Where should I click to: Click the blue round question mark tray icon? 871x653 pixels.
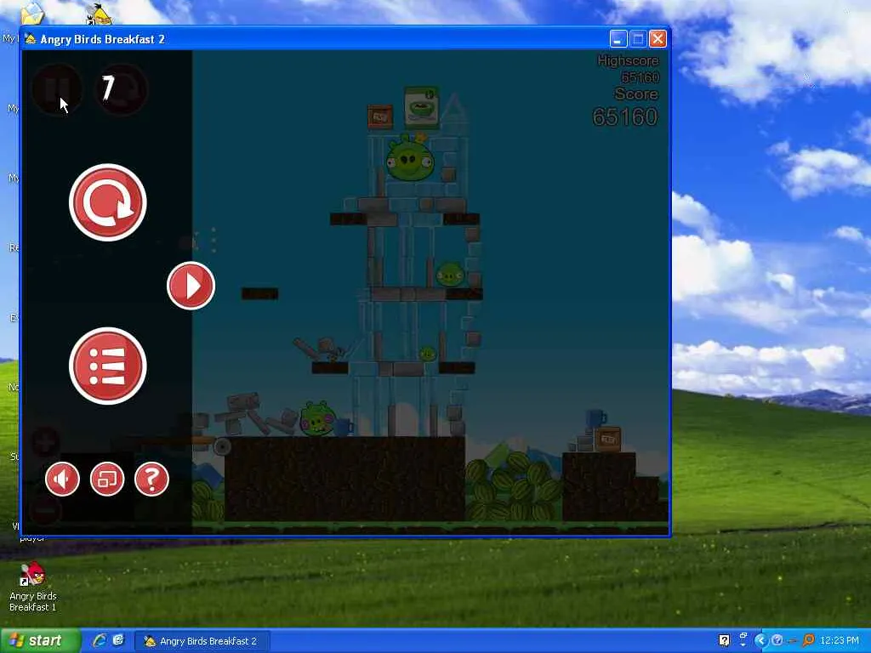coord(777,641)
